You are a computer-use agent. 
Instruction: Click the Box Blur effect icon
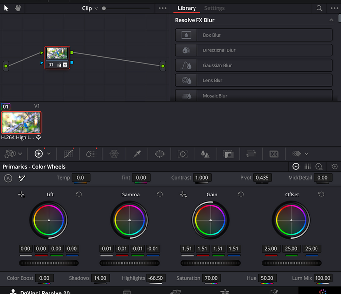[186, 35]
